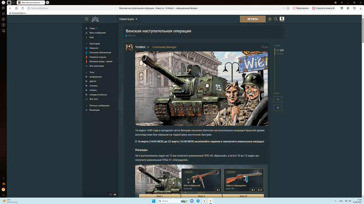
Task: Open Входящие inbox
Action: (95, 110)
